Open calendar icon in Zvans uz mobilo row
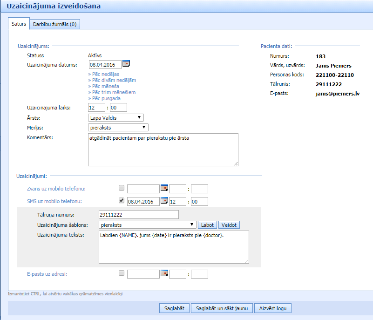Viewport: 373px width, 320px height. click(164, 188)
